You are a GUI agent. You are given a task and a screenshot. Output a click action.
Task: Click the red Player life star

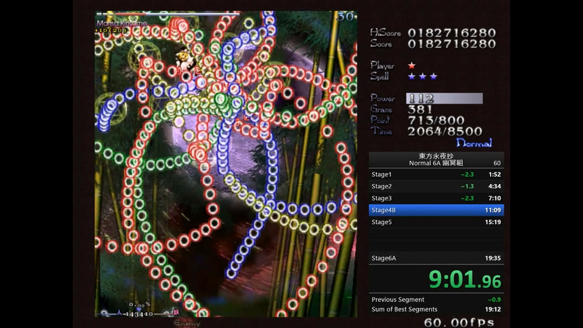click(411, 66)
